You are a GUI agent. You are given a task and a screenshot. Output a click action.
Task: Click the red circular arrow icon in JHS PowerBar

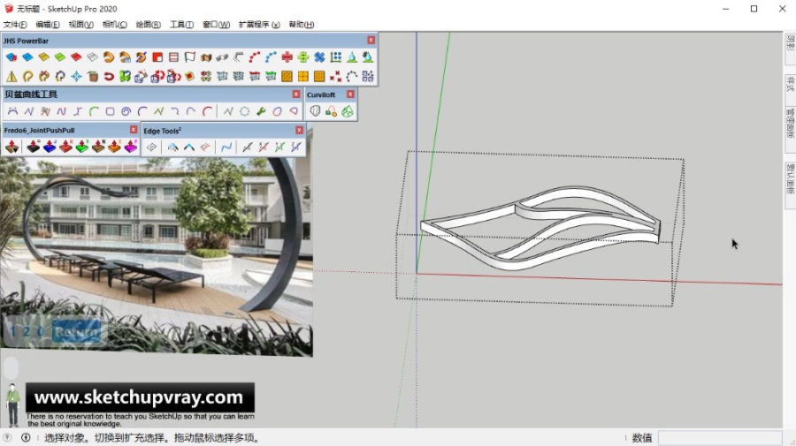point(109,77)
